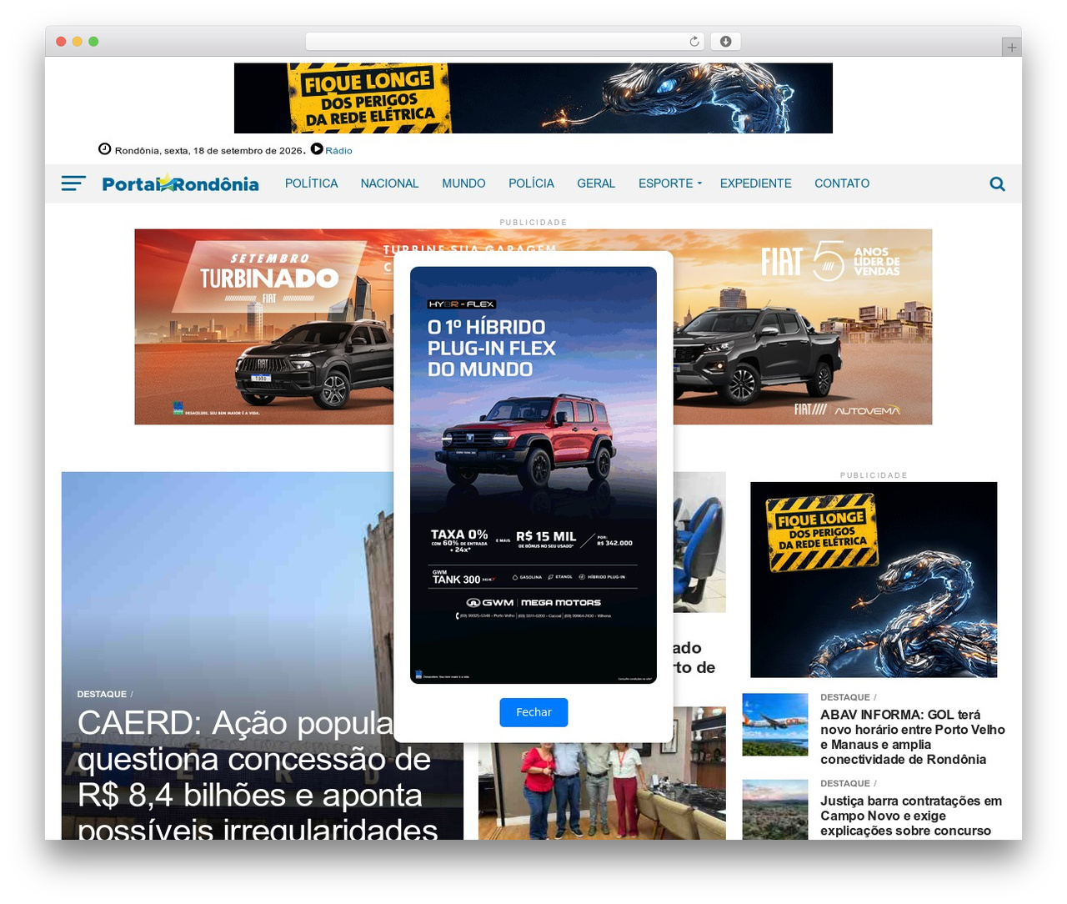Image resolution: width=1067 pixels, height=904 pixels.
Task: Open the CONTATO page
Action: (x=842, y=183)
